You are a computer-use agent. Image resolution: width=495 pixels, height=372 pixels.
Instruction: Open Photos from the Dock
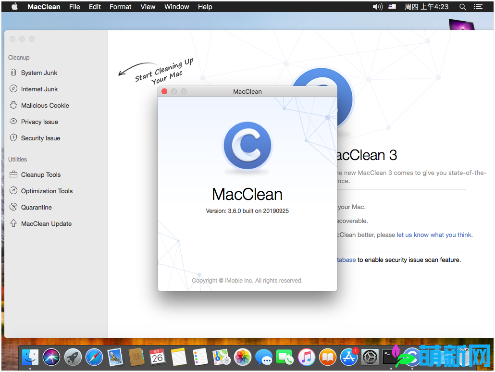[243, 357]
